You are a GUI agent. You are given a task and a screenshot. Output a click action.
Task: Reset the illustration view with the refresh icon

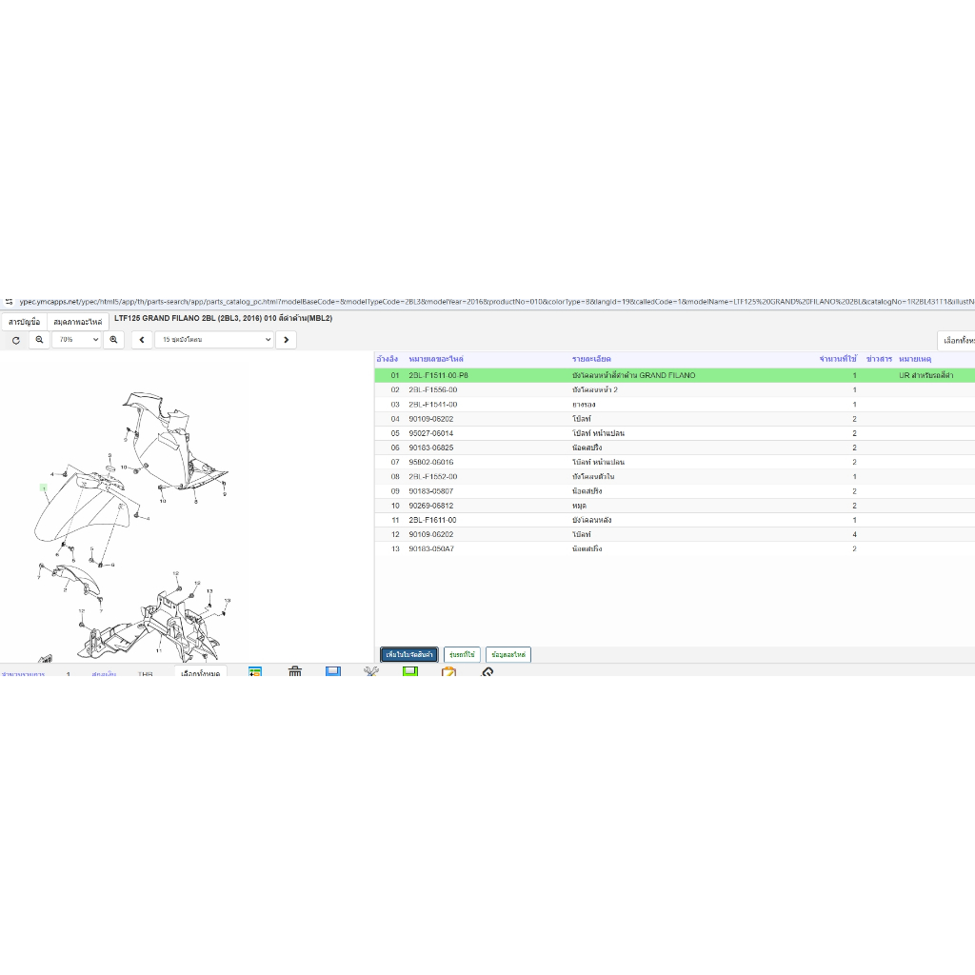[x=16, y=340]
